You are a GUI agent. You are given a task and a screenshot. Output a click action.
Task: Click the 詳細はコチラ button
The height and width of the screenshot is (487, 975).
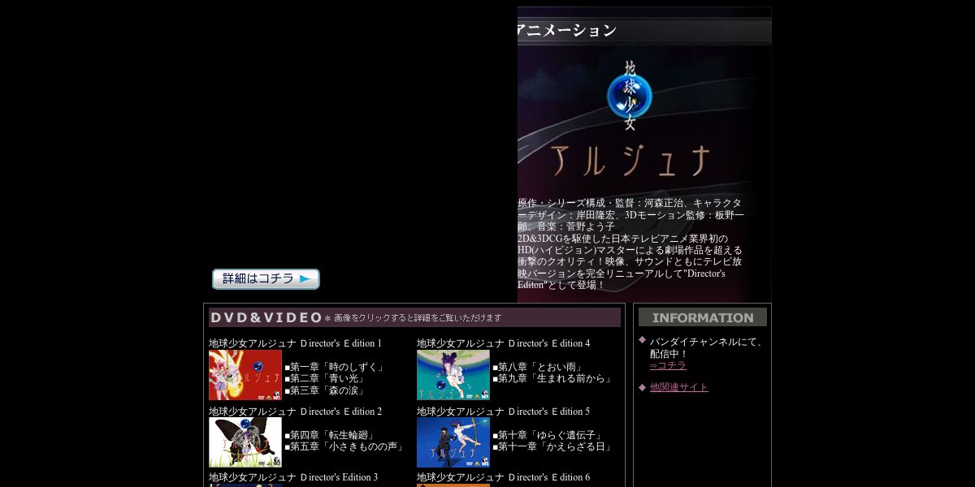click(266, 279)
